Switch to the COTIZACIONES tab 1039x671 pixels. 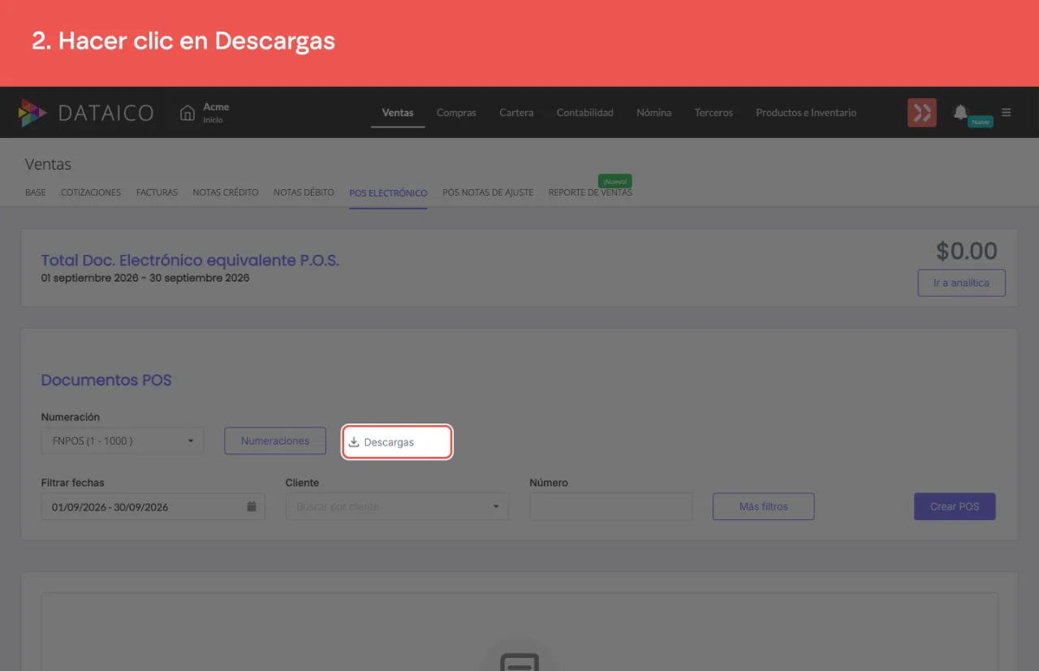[x=91, y=192]
